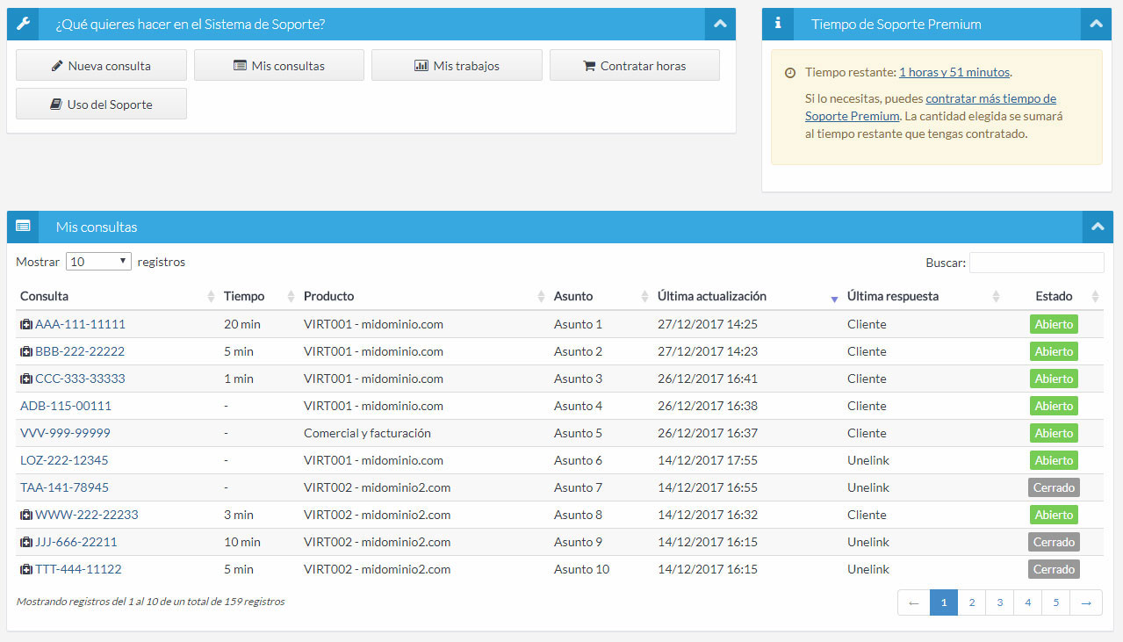
Task: Click the medkit icon beside WWW-222-22233
Action: pyautogui.click(x=26, y=516)
